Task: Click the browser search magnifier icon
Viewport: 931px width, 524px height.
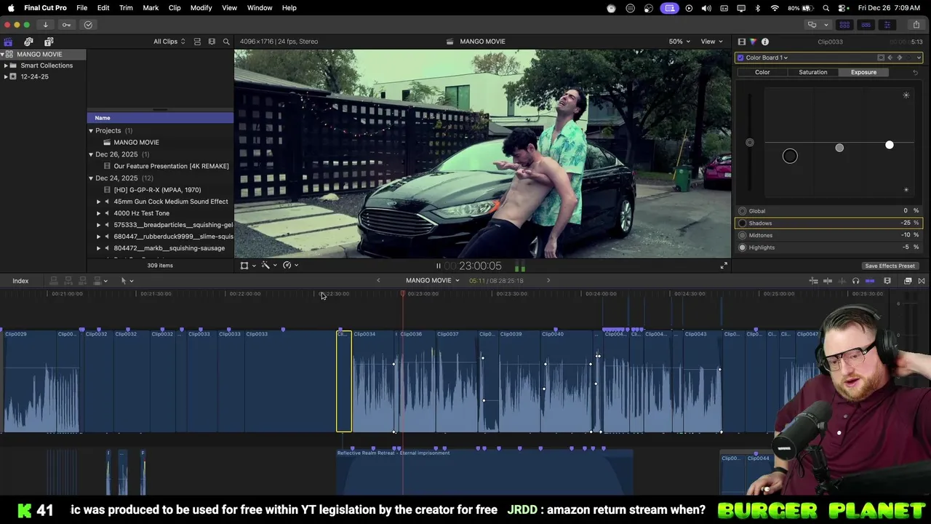Action: 226,41
